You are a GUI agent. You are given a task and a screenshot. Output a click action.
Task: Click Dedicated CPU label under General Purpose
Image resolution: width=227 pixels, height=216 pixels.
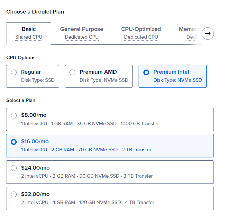click(x=82, y=37)
